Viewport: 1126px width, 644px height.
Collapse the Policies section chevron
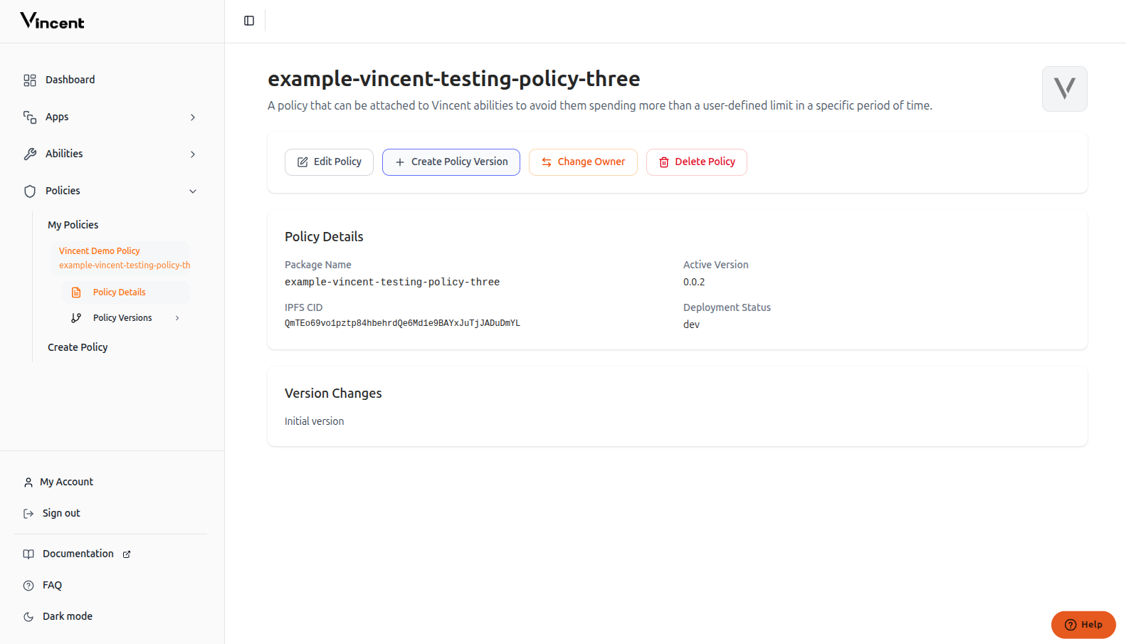(193, 191)
